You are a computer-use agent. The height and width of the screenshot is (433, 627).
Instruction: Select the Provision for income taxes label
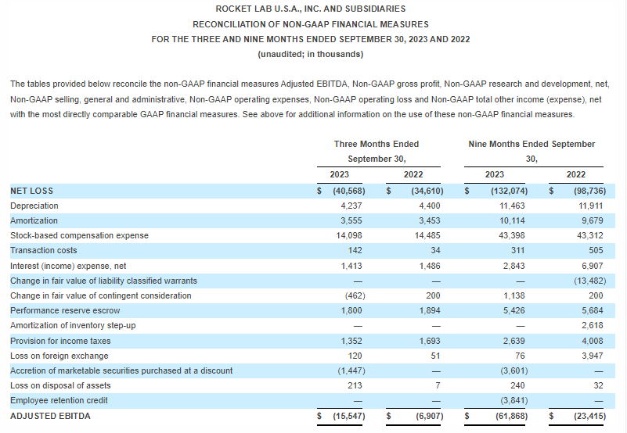click(60, 341)
